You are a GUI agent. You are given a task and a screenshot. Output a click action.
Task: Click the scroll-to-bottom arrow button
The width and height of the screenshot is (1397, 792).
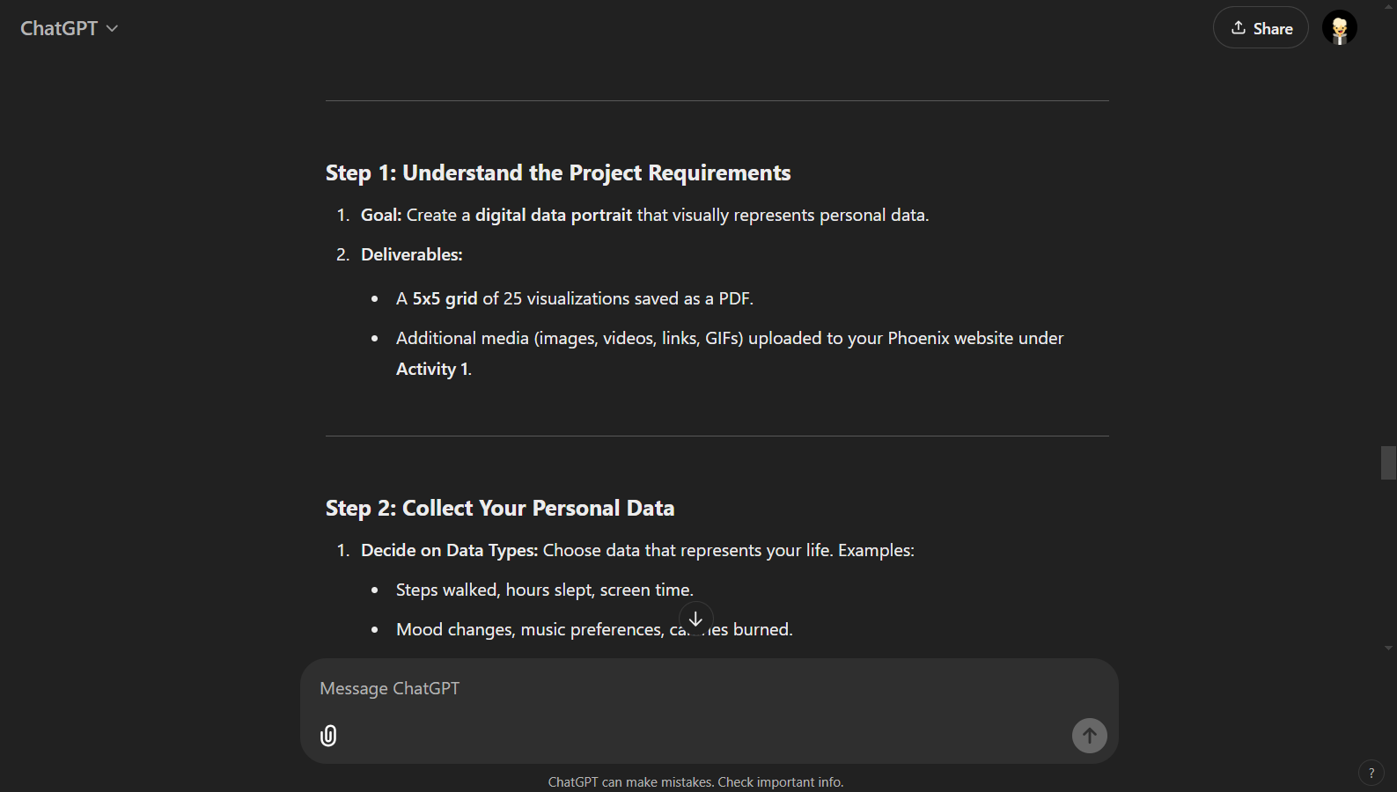point(695,619)
